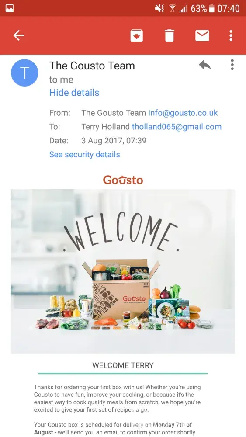The height and width of the screenshot is (437, 246).
Task: Tap the muted vibrate status icon
Action: (x=159, y=9)
